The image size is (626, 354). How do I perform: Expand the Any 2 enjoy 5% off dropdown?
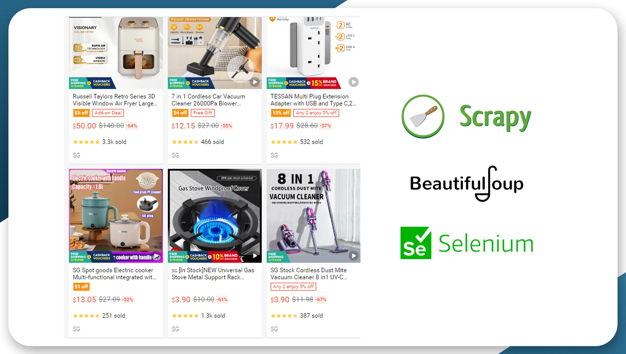click(x=292, y=286)
